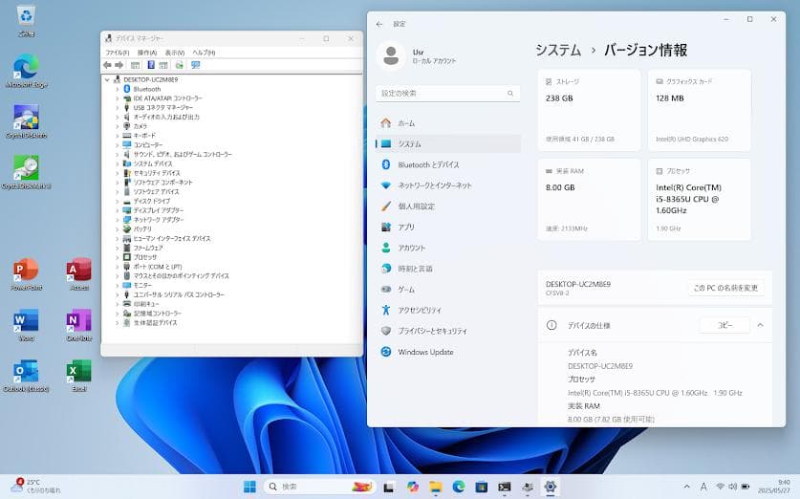This screenshot has height=499, width=800.
Task: Open アプリ in the Settings sidebar
Action: point(448,228)
